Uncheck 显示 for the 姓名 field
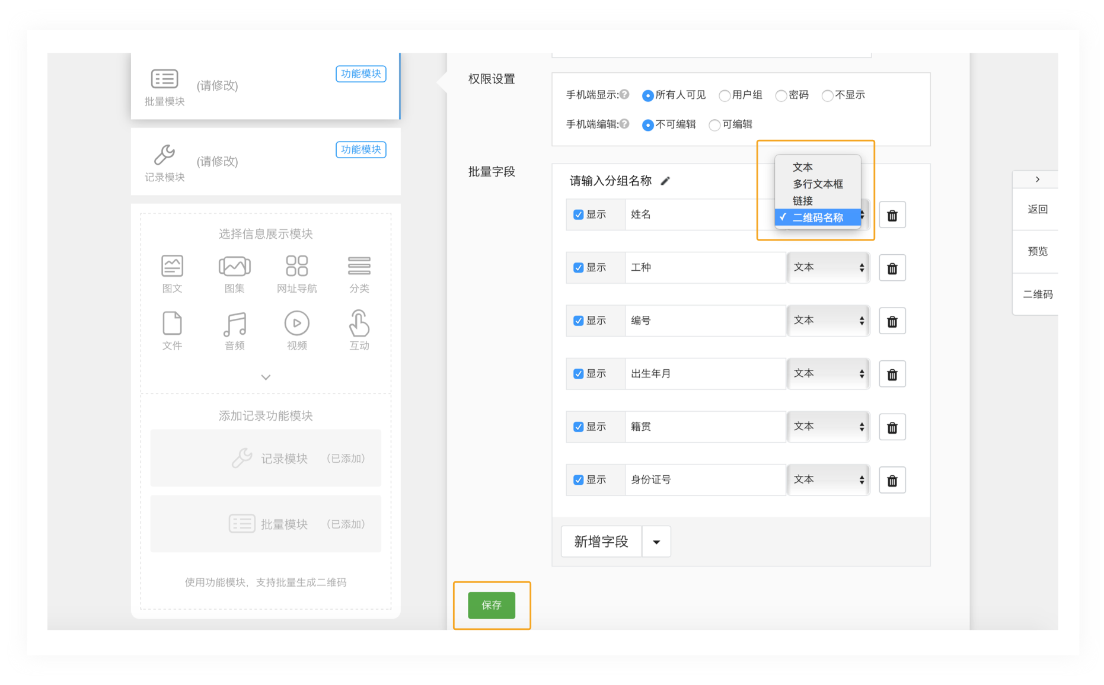Screen dimensions: 1104x685 [579, 215]
